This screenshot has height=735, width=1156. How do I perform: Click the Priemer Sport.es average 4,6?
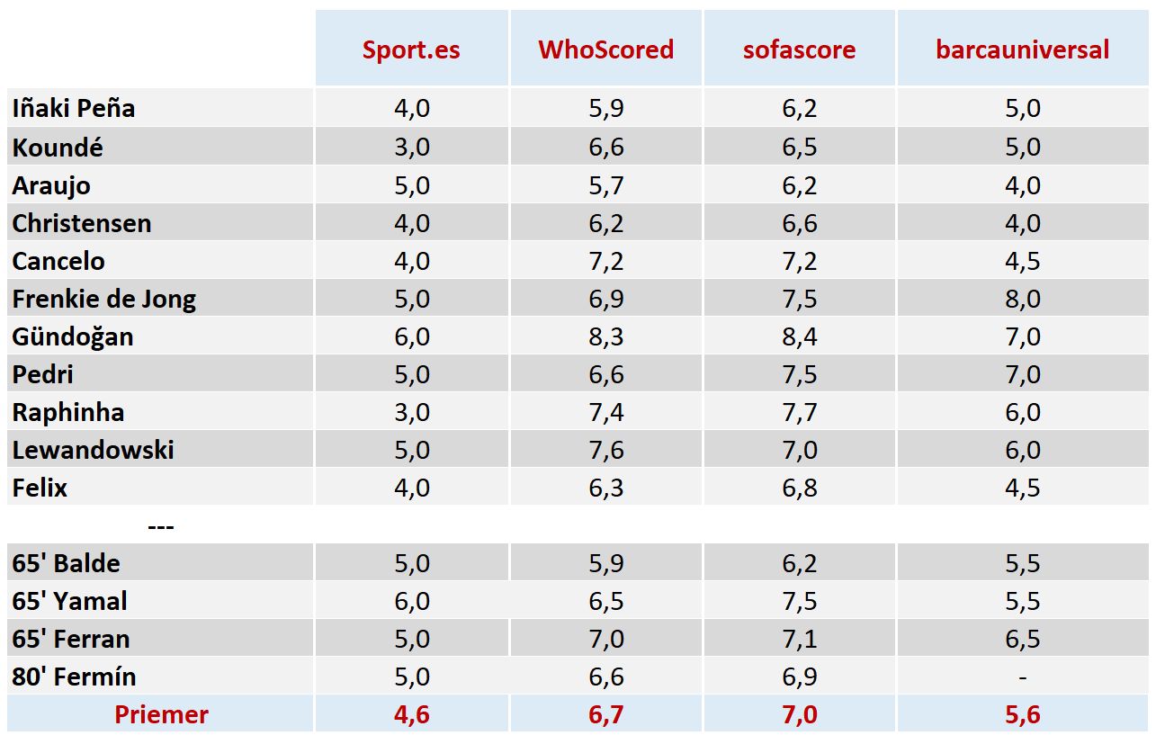point(411,714)
